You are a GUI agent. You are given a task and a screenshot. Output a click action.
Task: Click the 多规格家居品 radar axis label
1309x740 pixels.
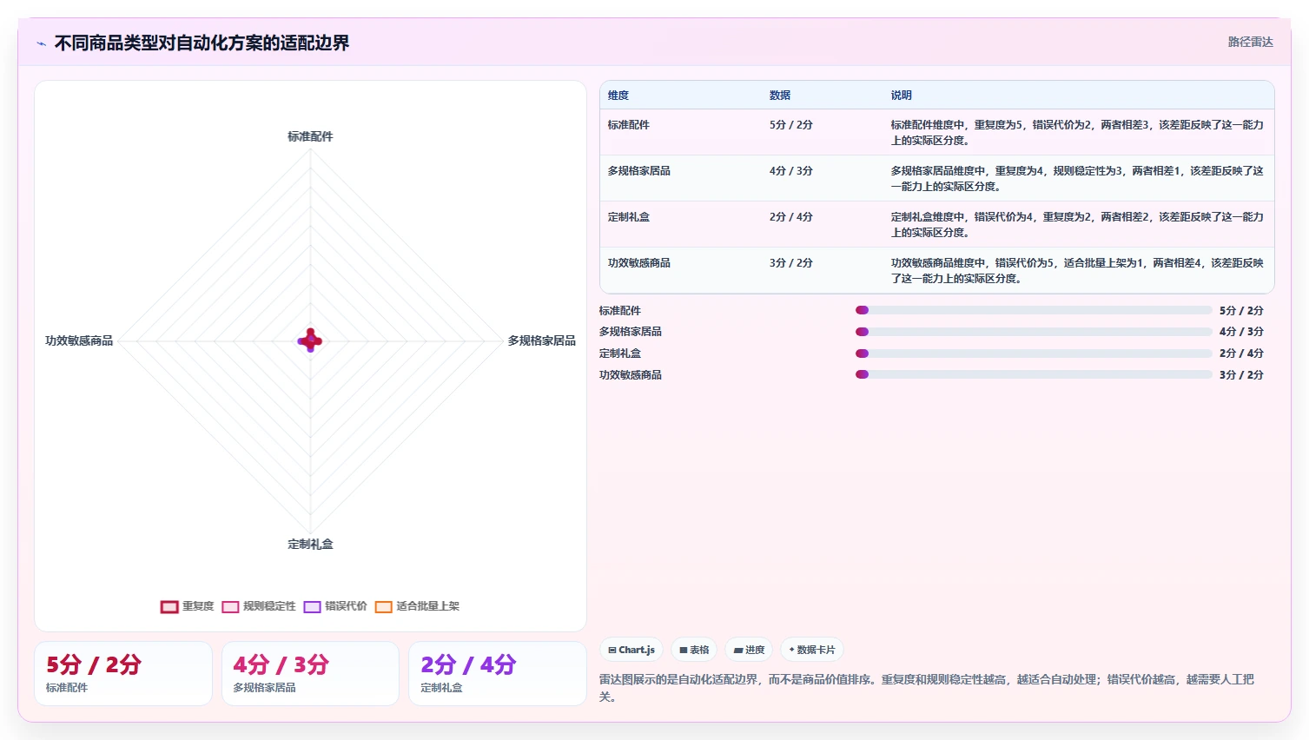click(x=541, y=340)
